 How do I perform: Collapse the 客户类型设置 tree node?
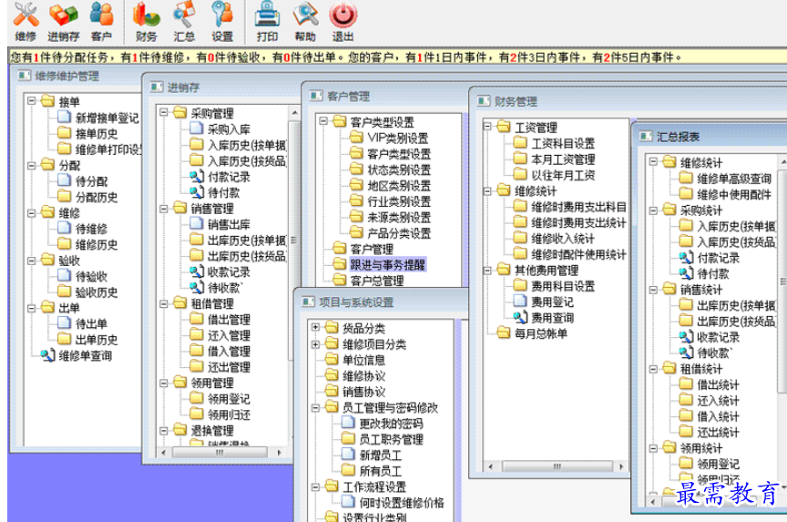[323, 121]
